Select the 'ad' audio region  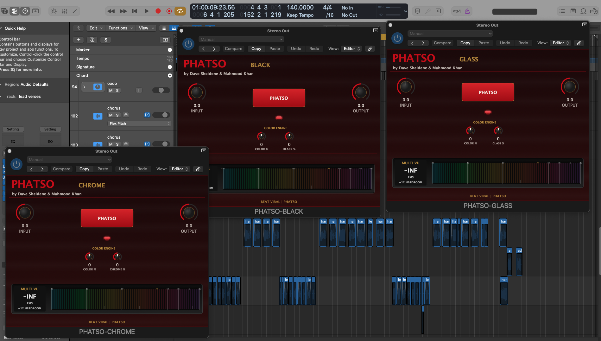click(519, 261)
